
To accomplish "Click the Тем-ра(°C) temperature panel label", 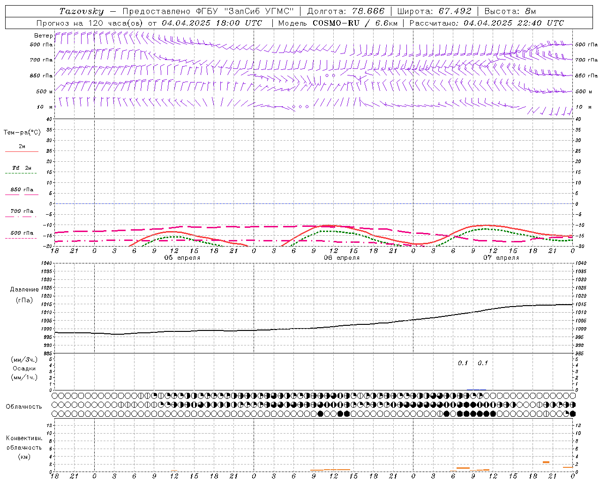I will (x=22, y=133).
